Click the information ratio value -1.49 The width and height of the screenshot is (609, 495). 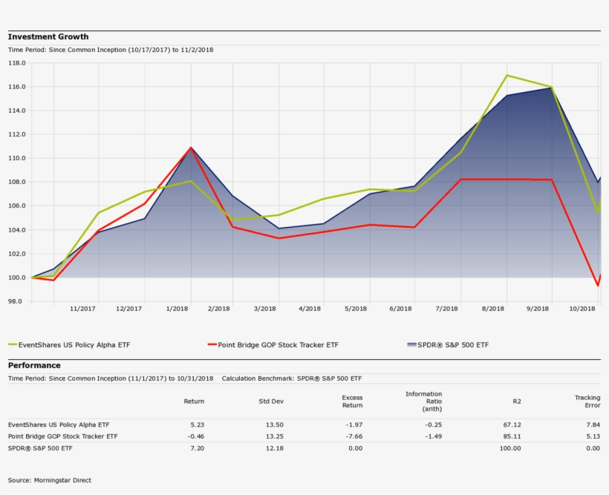click(x=434, y=436)
